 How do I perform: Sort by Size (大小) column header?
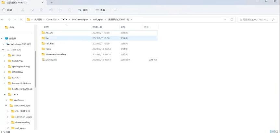click(x=146, y=27)
